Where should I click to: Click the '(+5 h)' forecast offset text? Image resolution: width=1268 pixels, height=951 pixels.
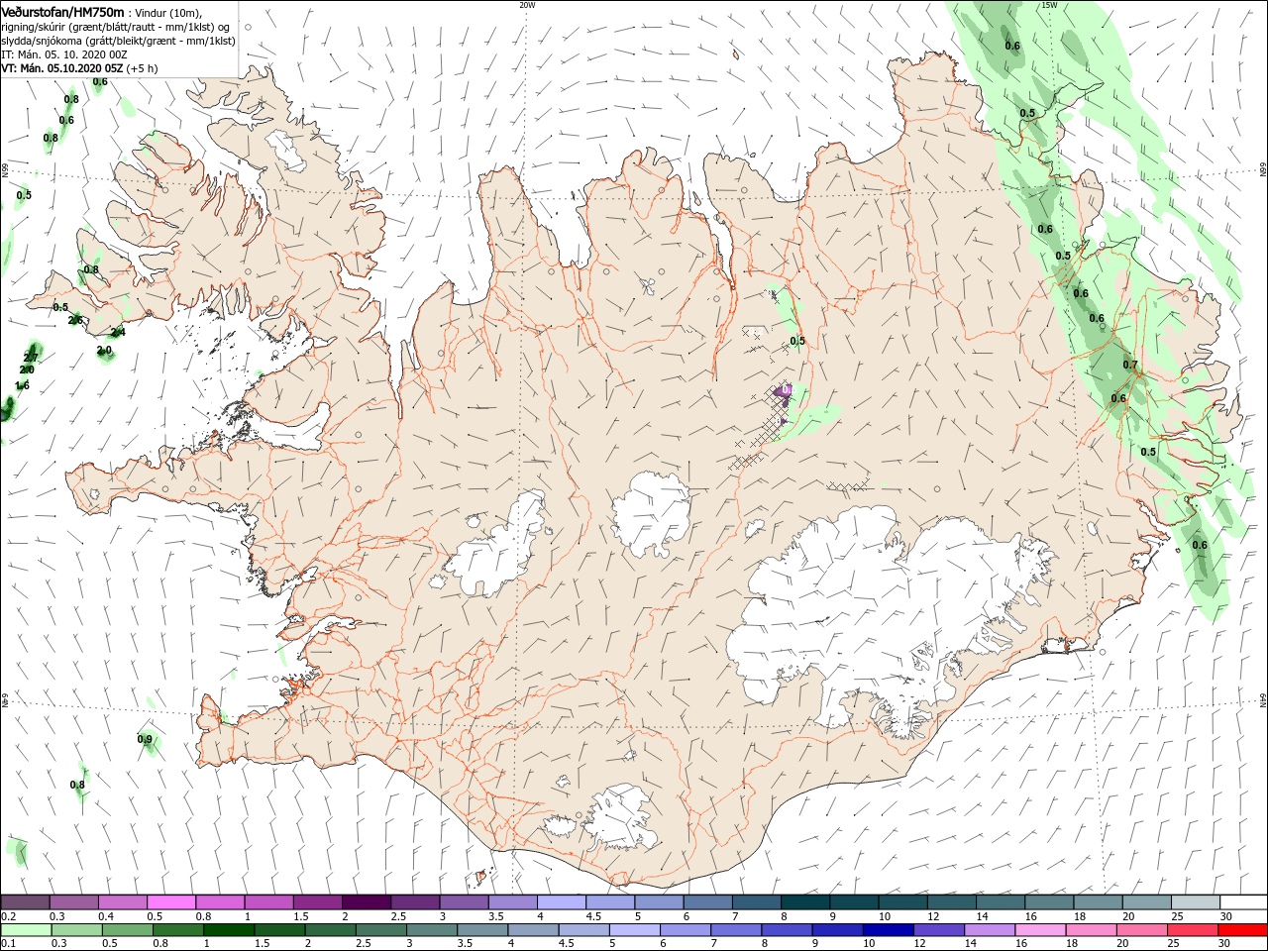tap(143, 68)
